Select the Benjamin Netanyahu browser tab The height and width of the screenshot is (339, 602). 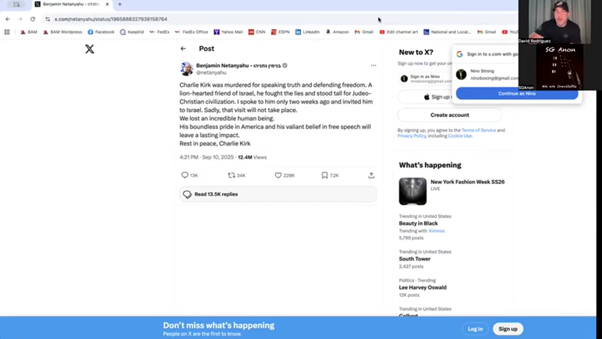point(72,4)
